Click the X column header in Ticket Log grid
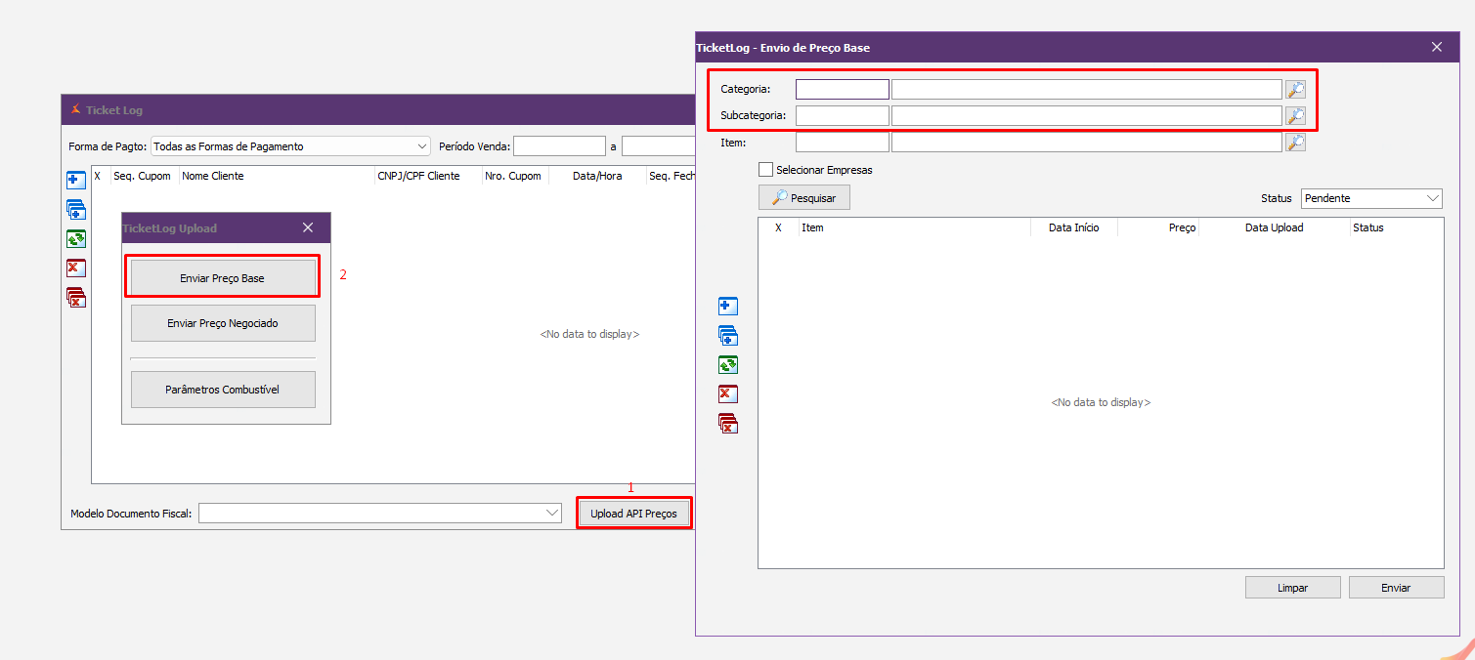The width and height of the screenshot is (1475, 660). [98, 177]
